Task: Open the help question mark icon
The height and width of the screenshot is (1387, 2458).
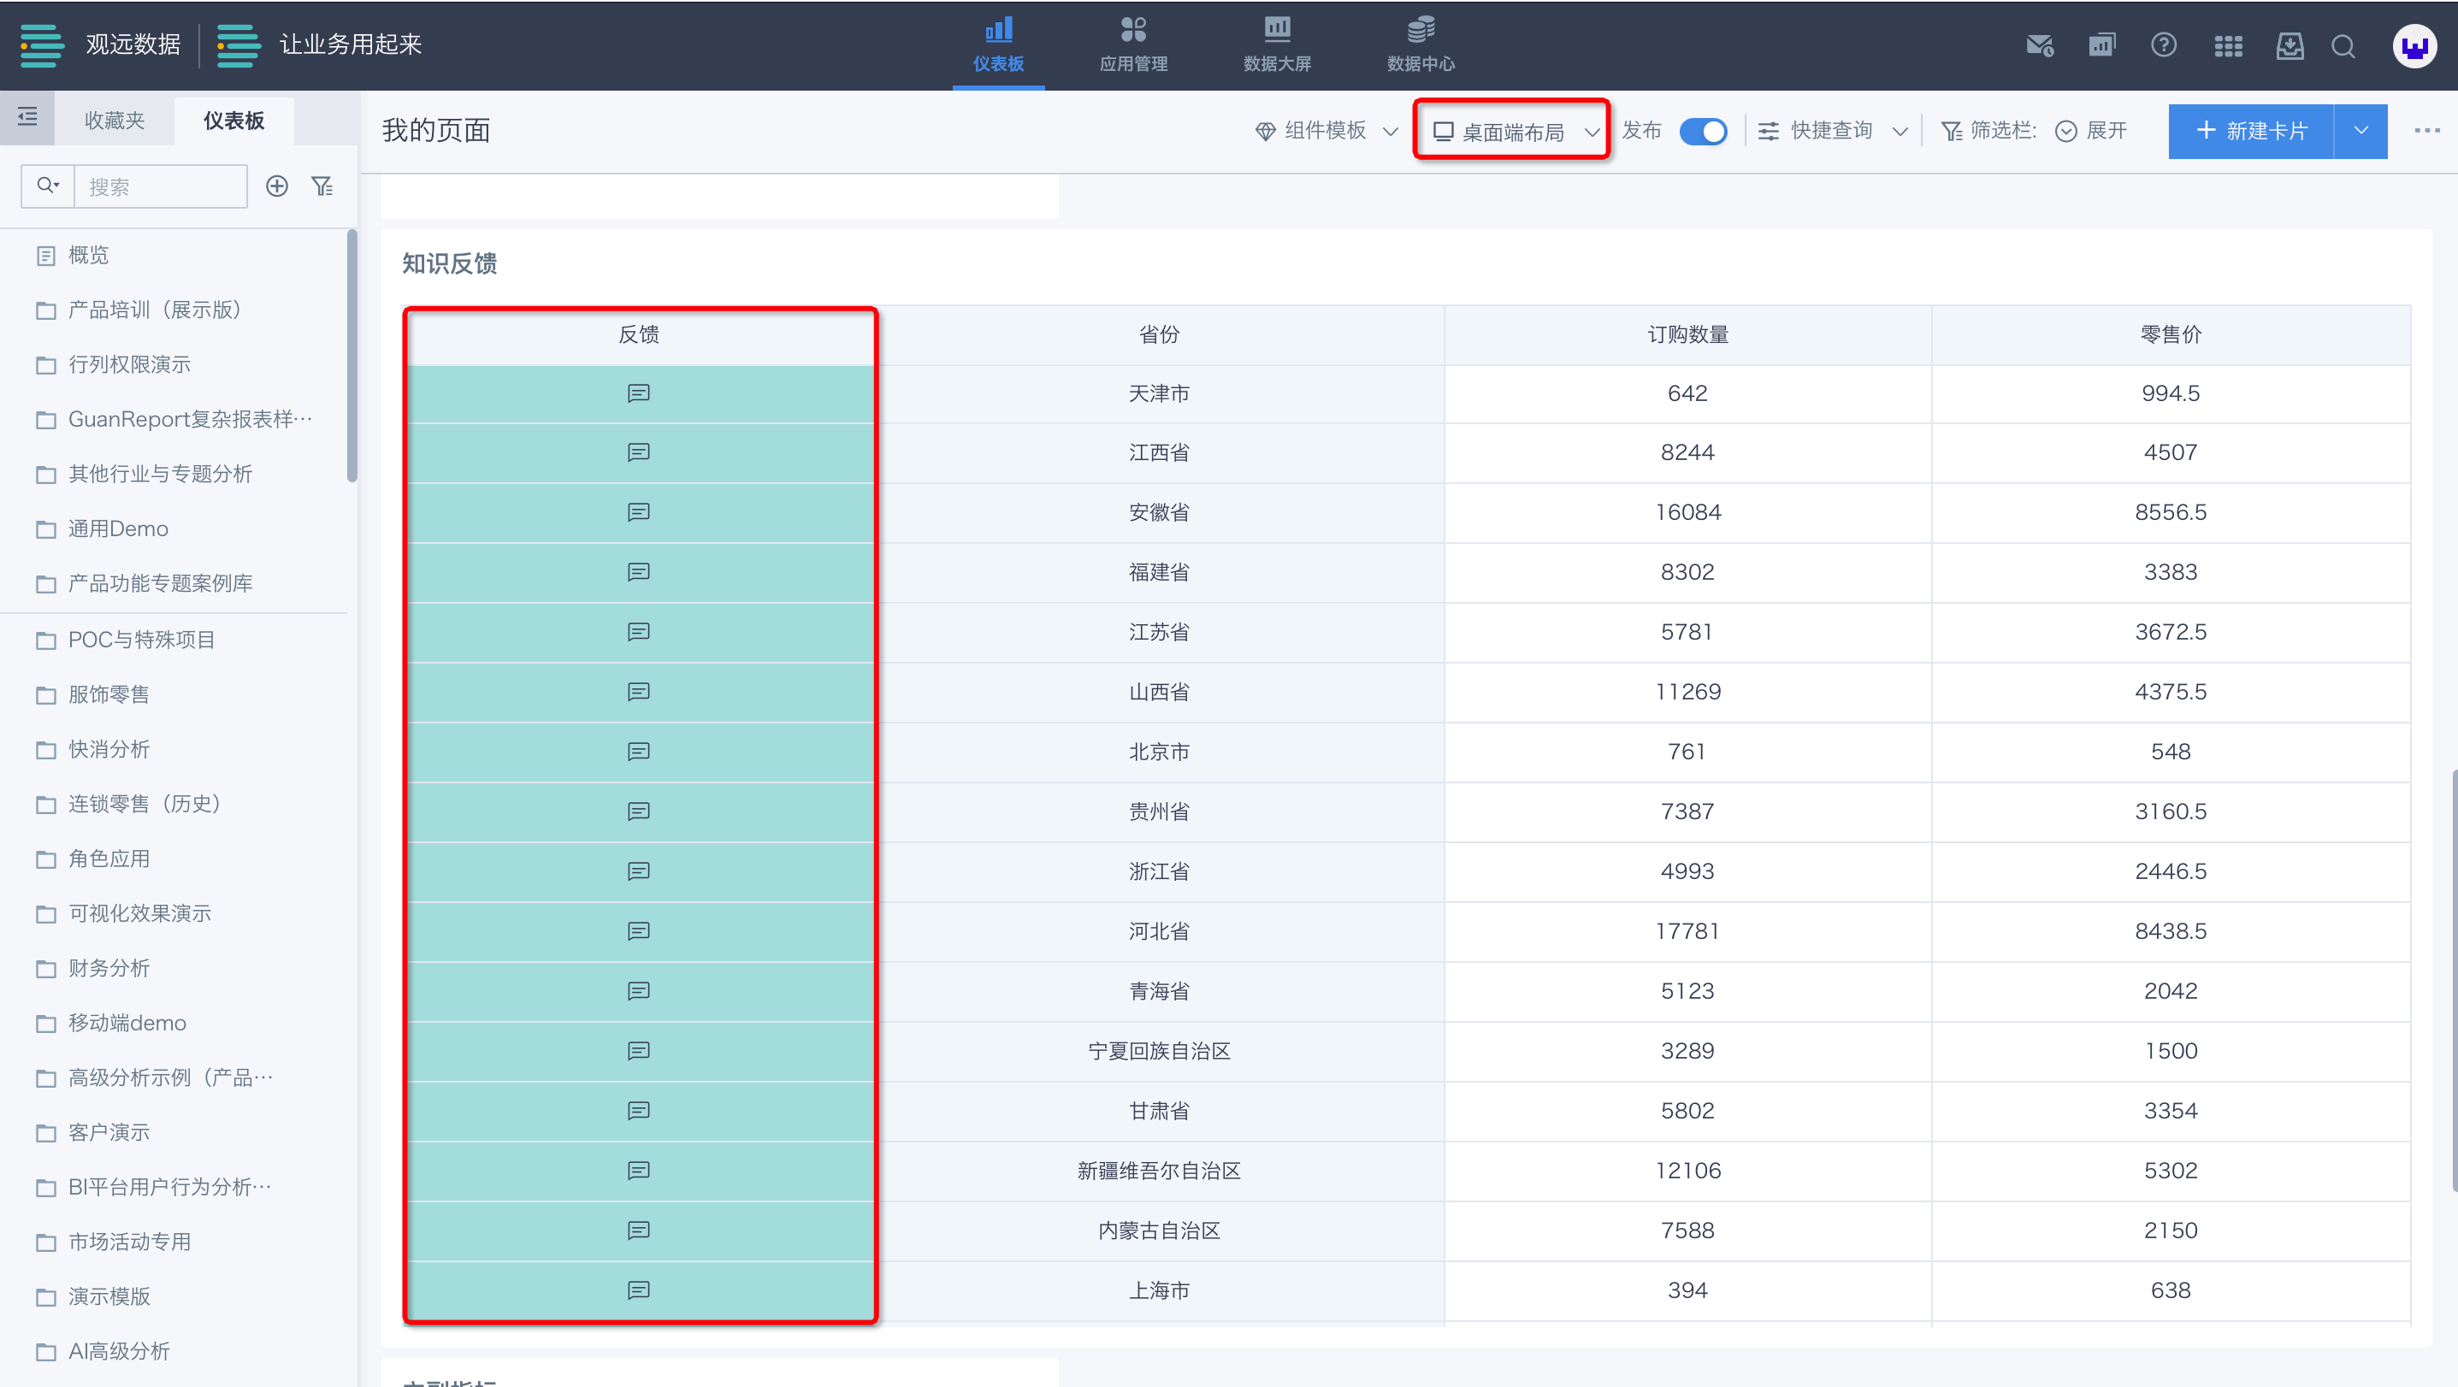Action: [2163, 44]
